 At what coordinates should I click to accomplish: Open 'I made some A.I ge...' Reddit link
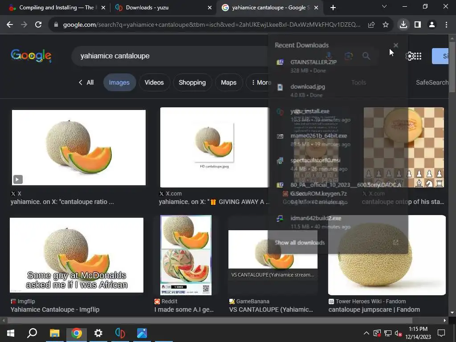pos(184,309)
